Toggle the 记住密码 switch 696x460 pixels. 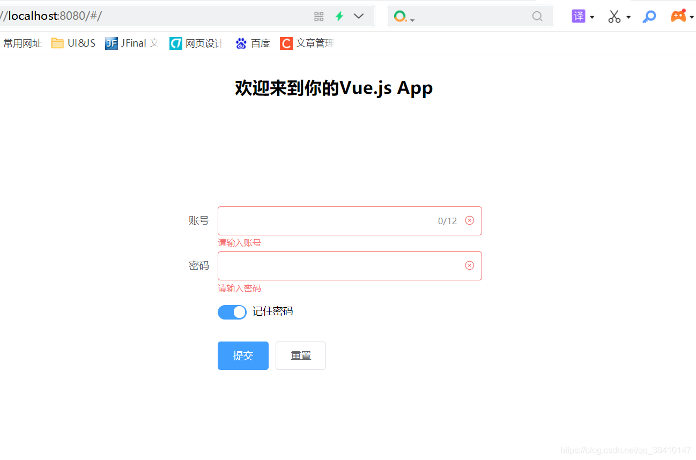pos(232,312)
